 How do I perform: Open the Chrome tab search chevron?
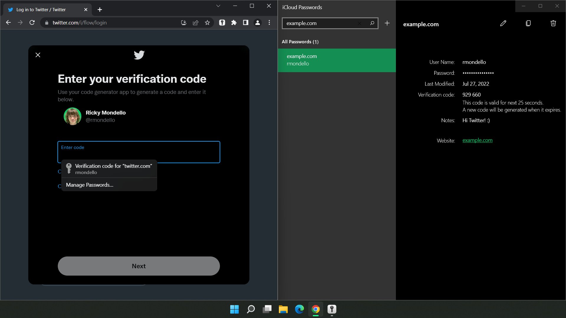pyautogui.click(x=218, y=6)
